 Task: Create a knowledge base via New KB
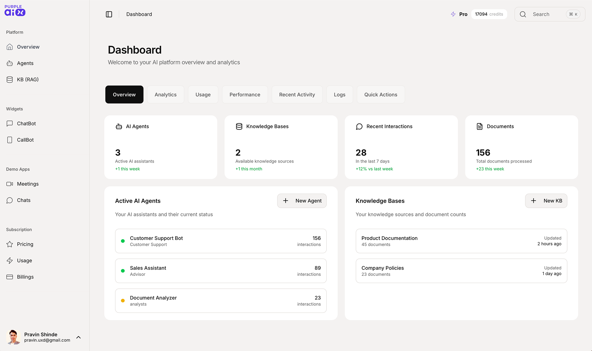tap(546, 201)
